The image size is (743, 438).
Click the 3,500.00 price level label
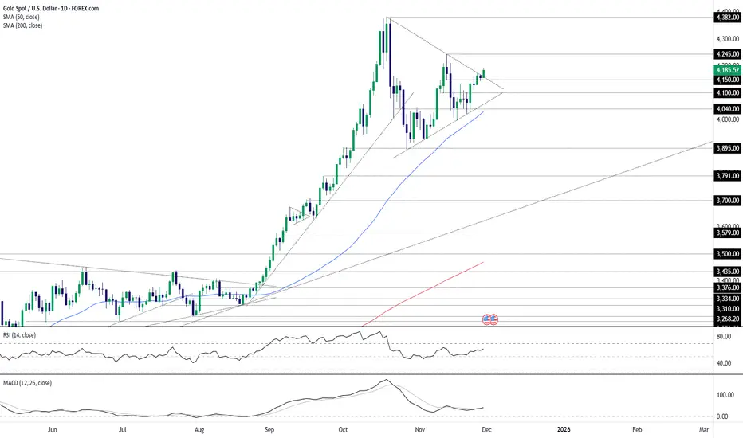click(x=727, y=254)
